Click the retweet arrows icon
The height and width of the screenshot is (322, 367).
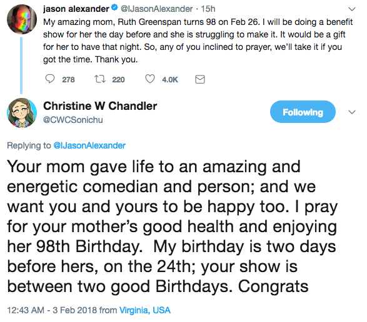(x=100, y=79)
